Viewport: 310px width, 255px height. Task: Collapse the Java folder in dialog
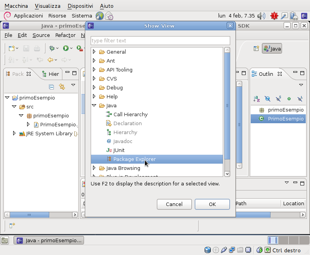pyautogui.click(x=94, y=105)
